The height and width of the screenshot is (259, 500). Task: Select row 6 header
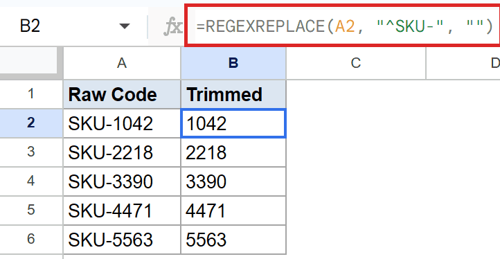31,239
